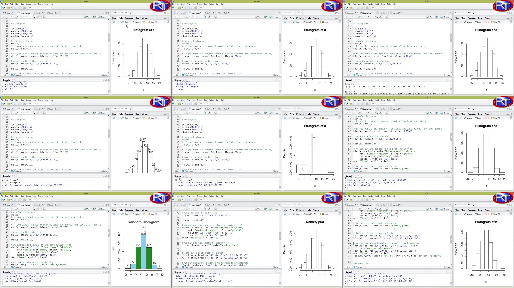Screen dimensions: 514x288
Task: Click Open File icon in Random Histogram window
Action: pos(8,199)
